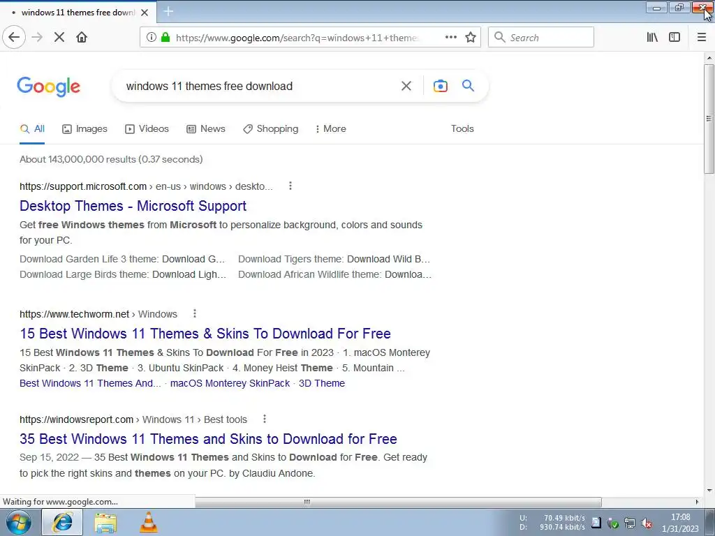Open options for techworm.net result
715x536 pixels.
(x=195, y=313)
